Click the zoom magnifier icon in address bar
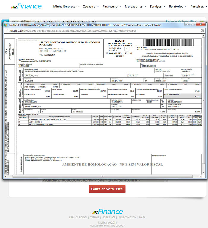Screen dimensions: 208x228 point(202,31)
